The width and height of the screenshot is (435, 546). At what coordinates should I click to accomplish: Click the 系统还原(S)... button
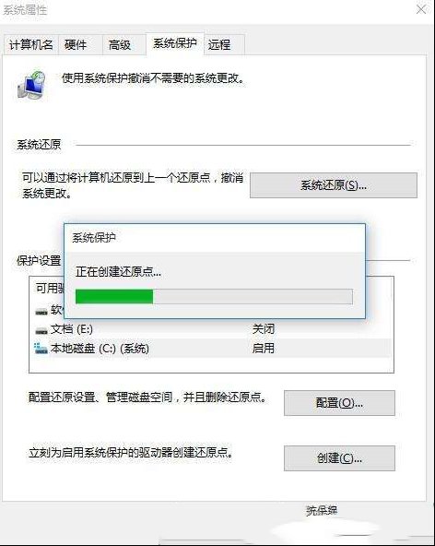[334, 185]
